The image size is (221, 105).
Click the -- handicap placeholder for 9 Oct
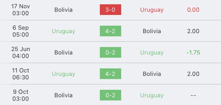(193, 95)
